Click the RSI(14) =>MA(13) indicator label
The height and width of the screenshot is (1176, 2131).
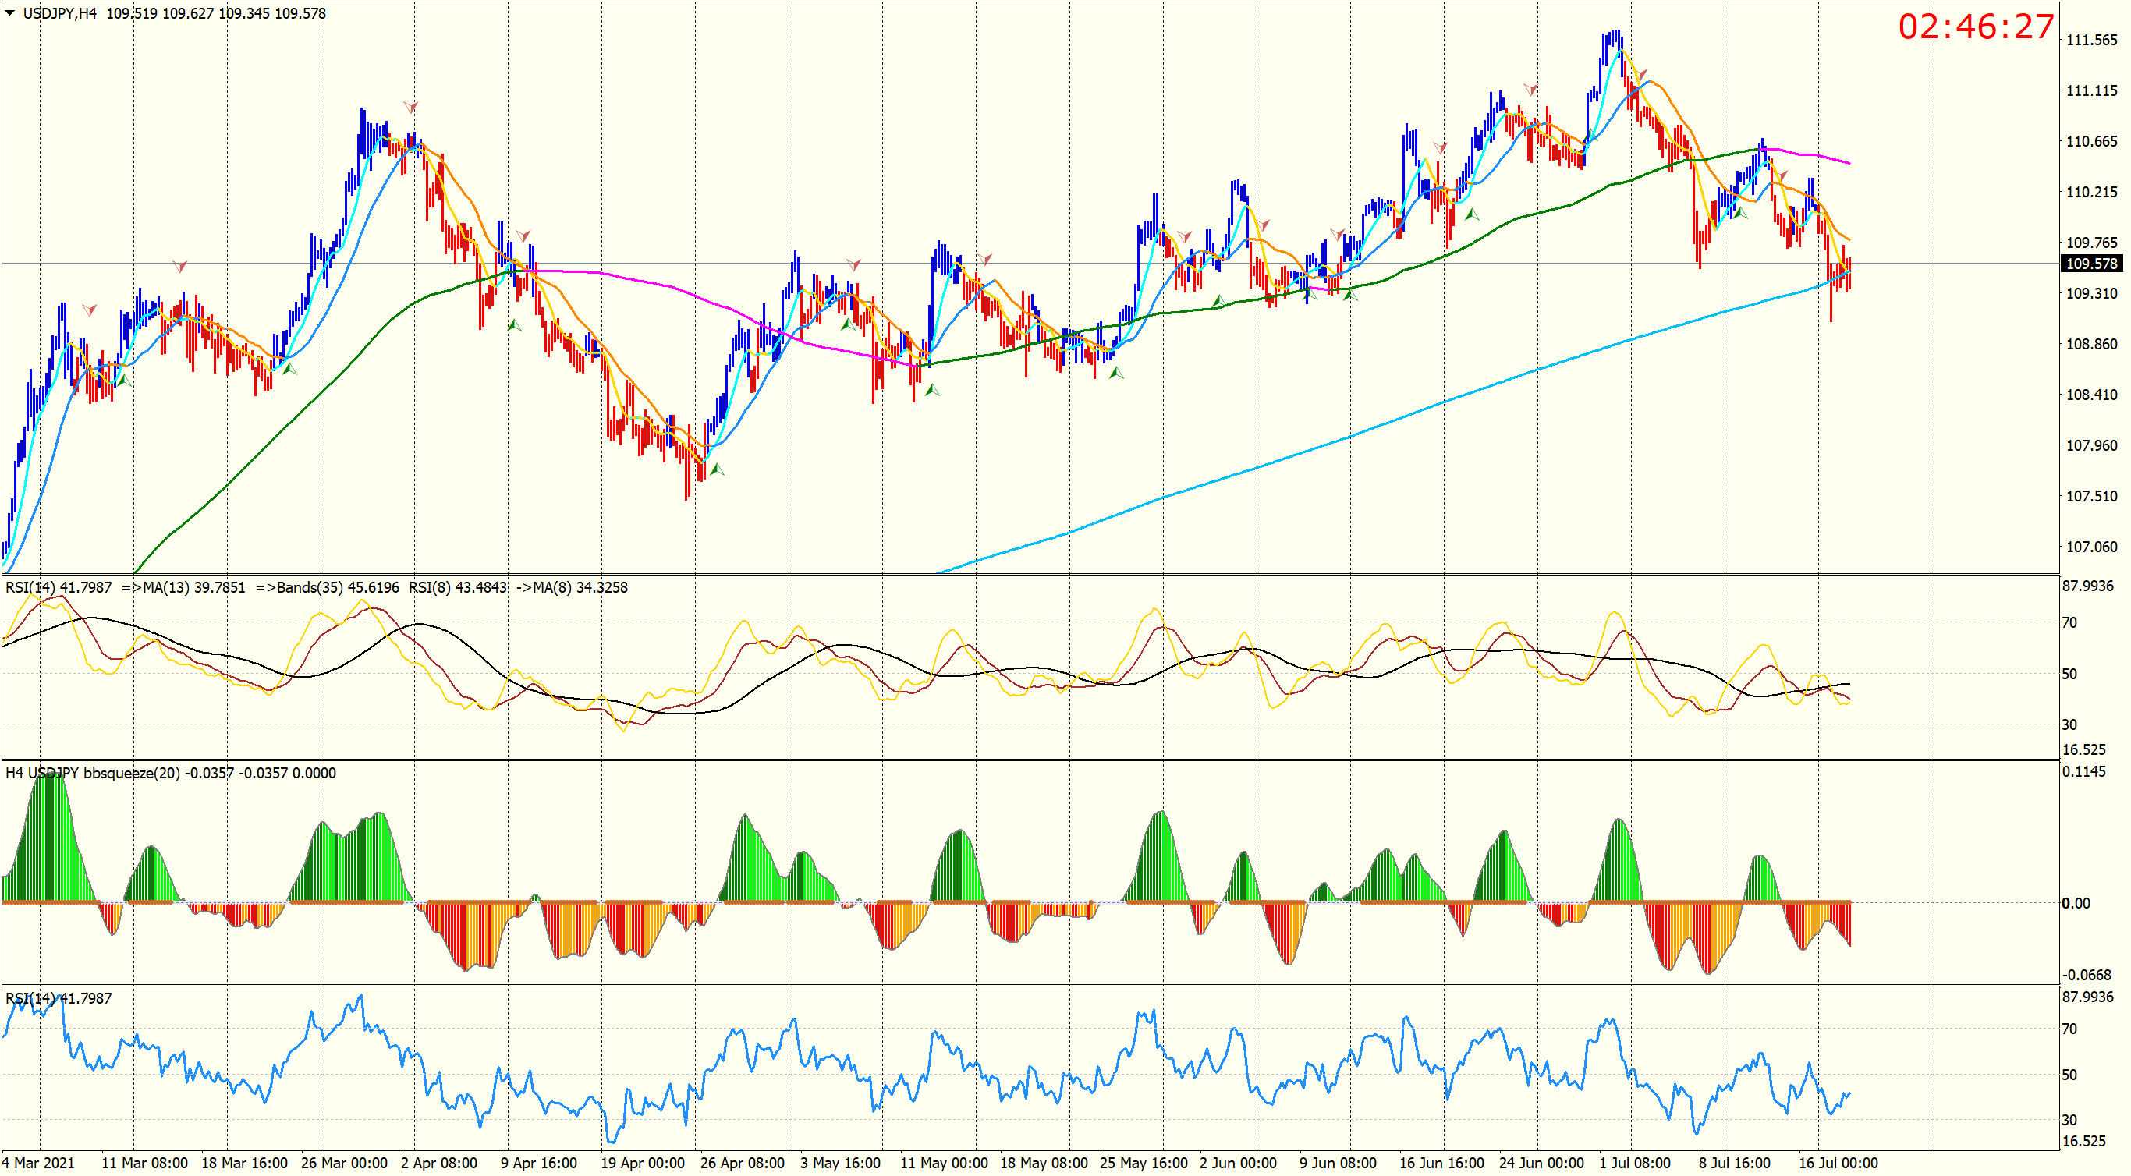pos(124,587)
